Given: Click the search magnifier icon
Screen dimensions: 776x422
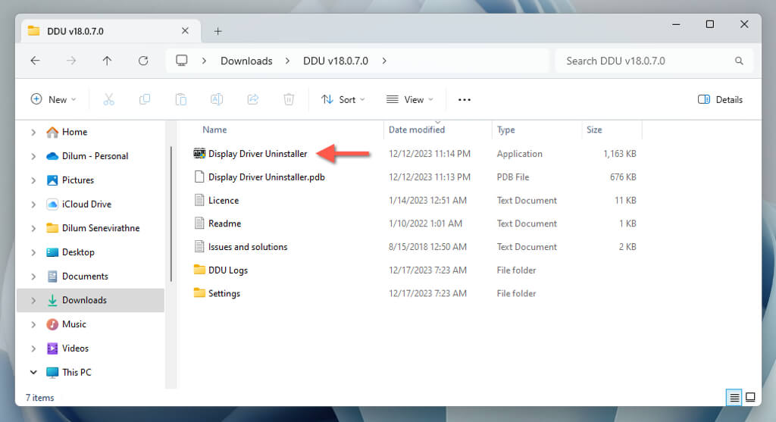Looking at the screenshot, I should [739, 61].
